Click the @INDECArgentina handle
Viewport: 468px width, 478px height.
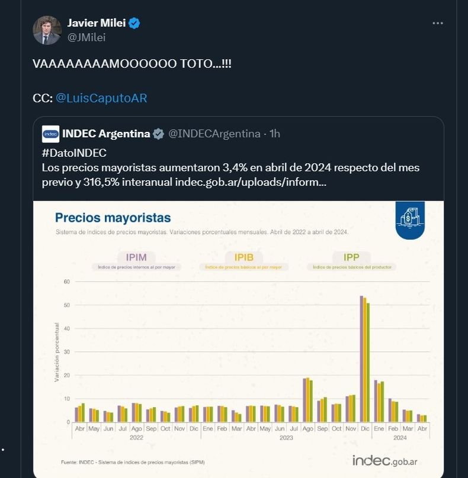(x=214, y=134)
